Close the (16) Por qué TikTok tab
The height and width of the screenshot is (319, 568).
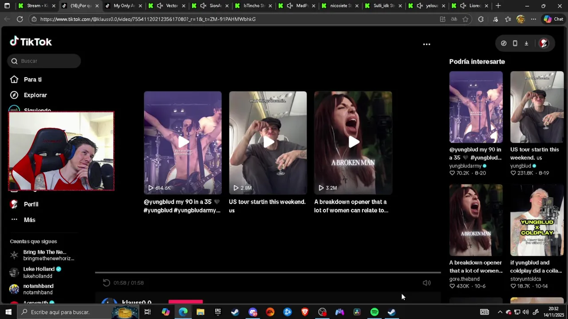[97, 6]
